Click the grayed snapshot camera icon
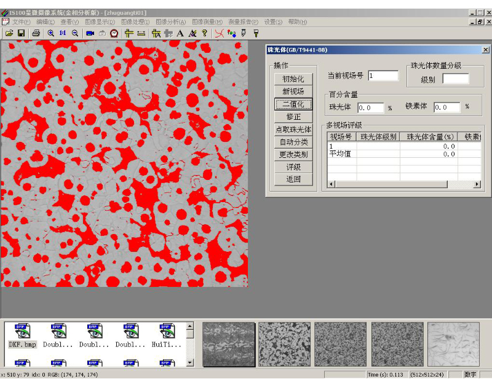This screenshot has height=387, width=492. [102, 33]
